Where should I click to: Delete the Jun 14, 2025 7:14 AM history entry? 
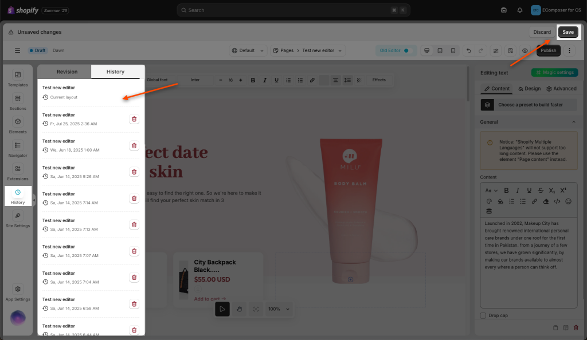pos(134,198)
